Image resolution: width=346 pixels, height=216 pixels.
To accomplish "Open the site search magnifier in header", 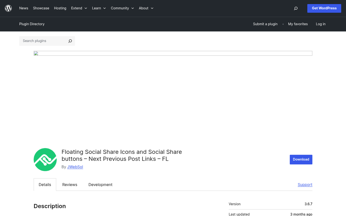I will click(x=296, y=8).
